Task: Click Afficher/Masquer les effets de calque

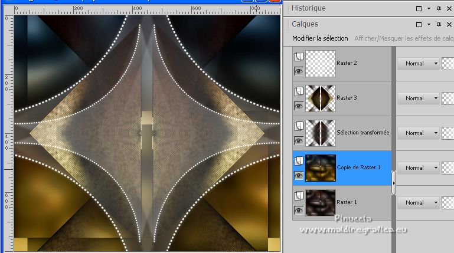Action: tap(403, 38)
